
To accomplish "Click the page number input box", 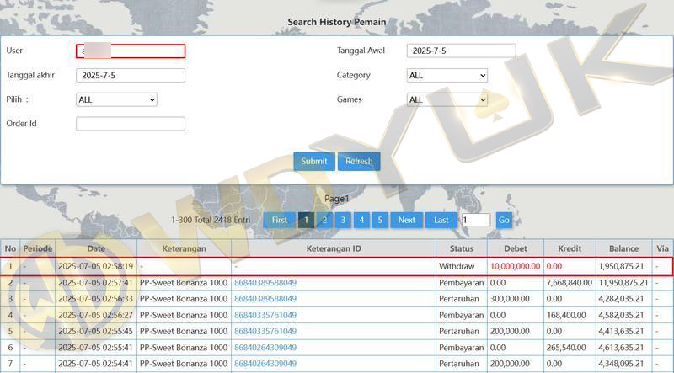I will click(476, 220).
